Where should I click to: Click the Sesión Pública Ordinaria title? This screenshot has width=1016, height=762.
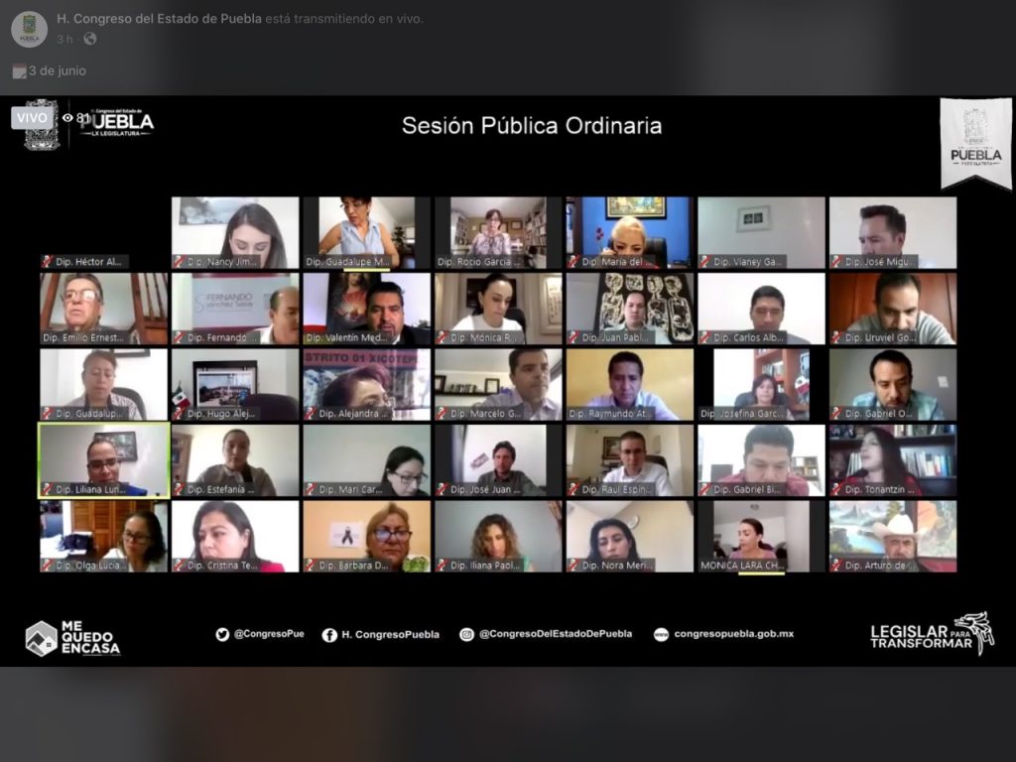[531, 126]
